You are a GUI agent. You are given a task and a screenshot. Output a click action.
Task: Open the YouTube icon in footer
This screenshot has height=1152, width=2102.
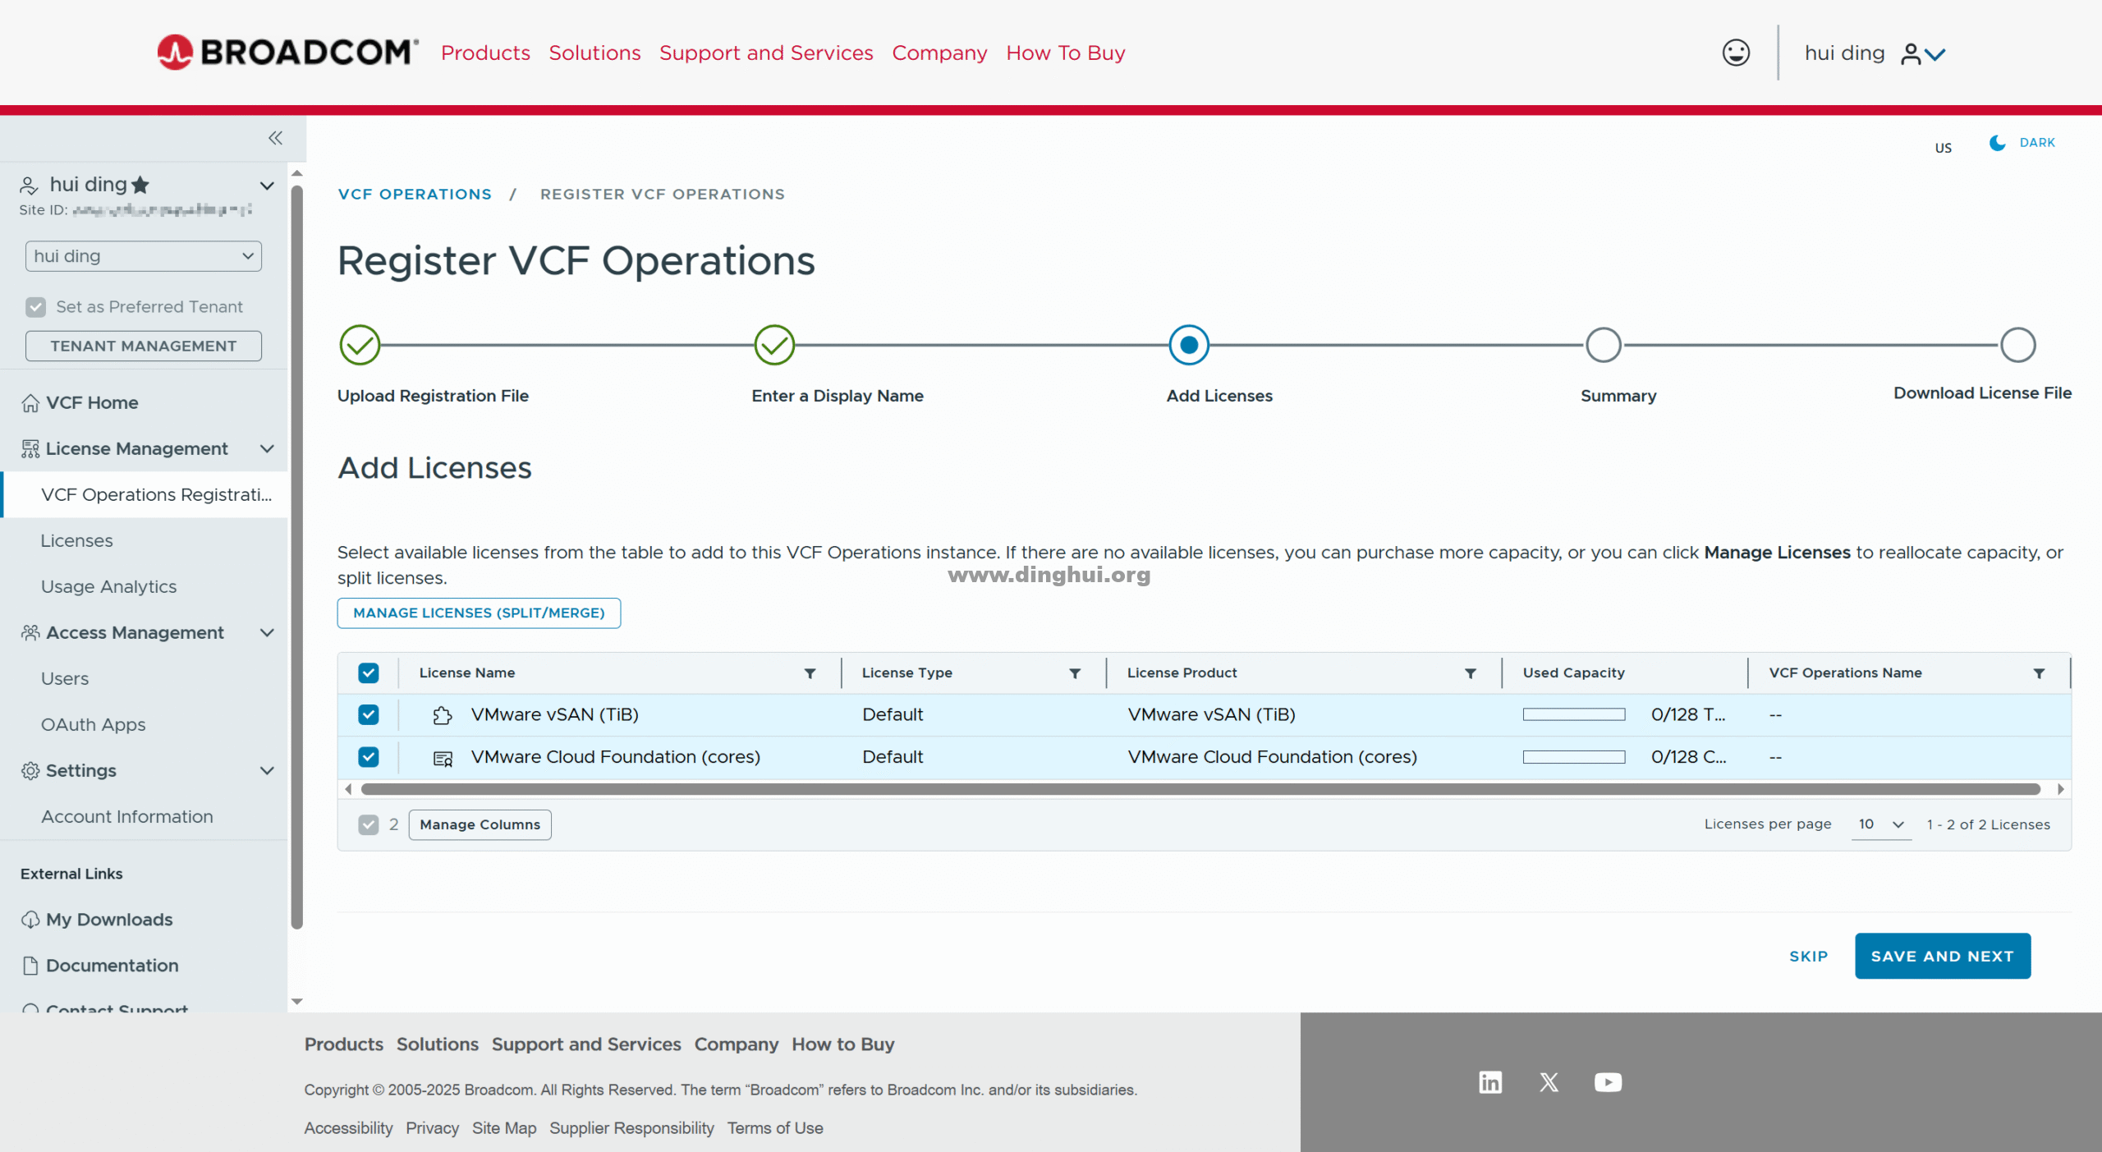point(1608,1082)
